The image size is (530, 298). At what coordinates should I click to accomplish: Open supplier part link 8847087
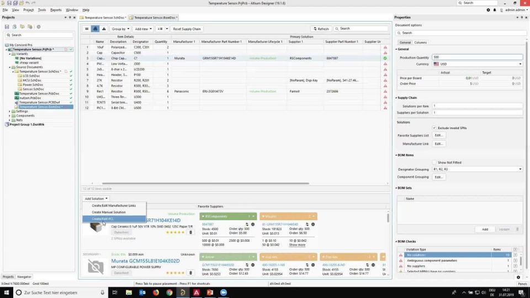pyautogui.click(x=208, y=225)
